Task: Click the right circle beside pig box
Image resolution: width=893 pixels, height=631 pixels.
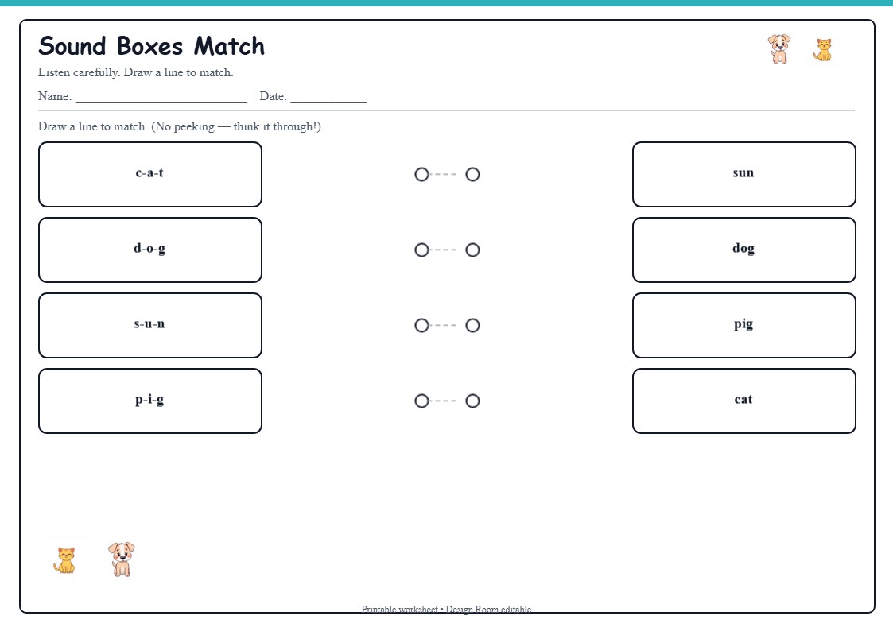Action: pos(472,326)
